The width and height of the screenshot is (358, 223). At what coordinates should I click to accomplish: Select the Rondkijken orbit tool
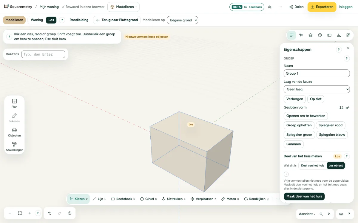[256, 199]
